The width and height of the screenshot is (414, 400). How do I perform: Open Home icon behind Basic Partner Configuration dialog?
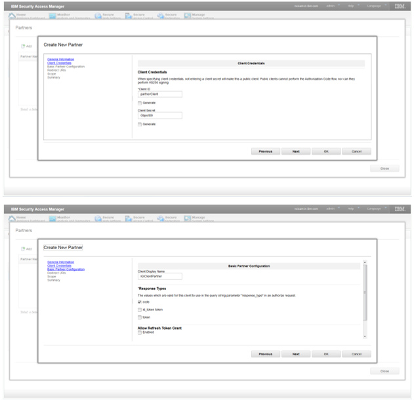[x=12, y=219]
